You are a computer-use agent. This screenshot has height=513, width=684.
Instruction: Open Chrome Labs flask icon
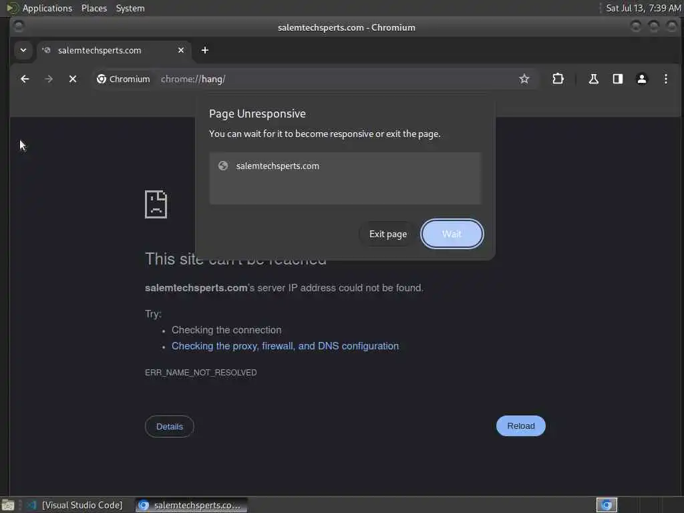(x=593, y=79)
